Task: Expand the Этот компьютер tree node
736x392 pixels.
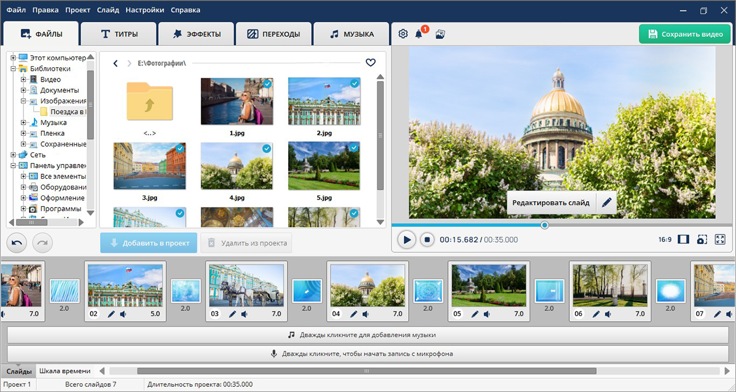Action: coord(13,57)
